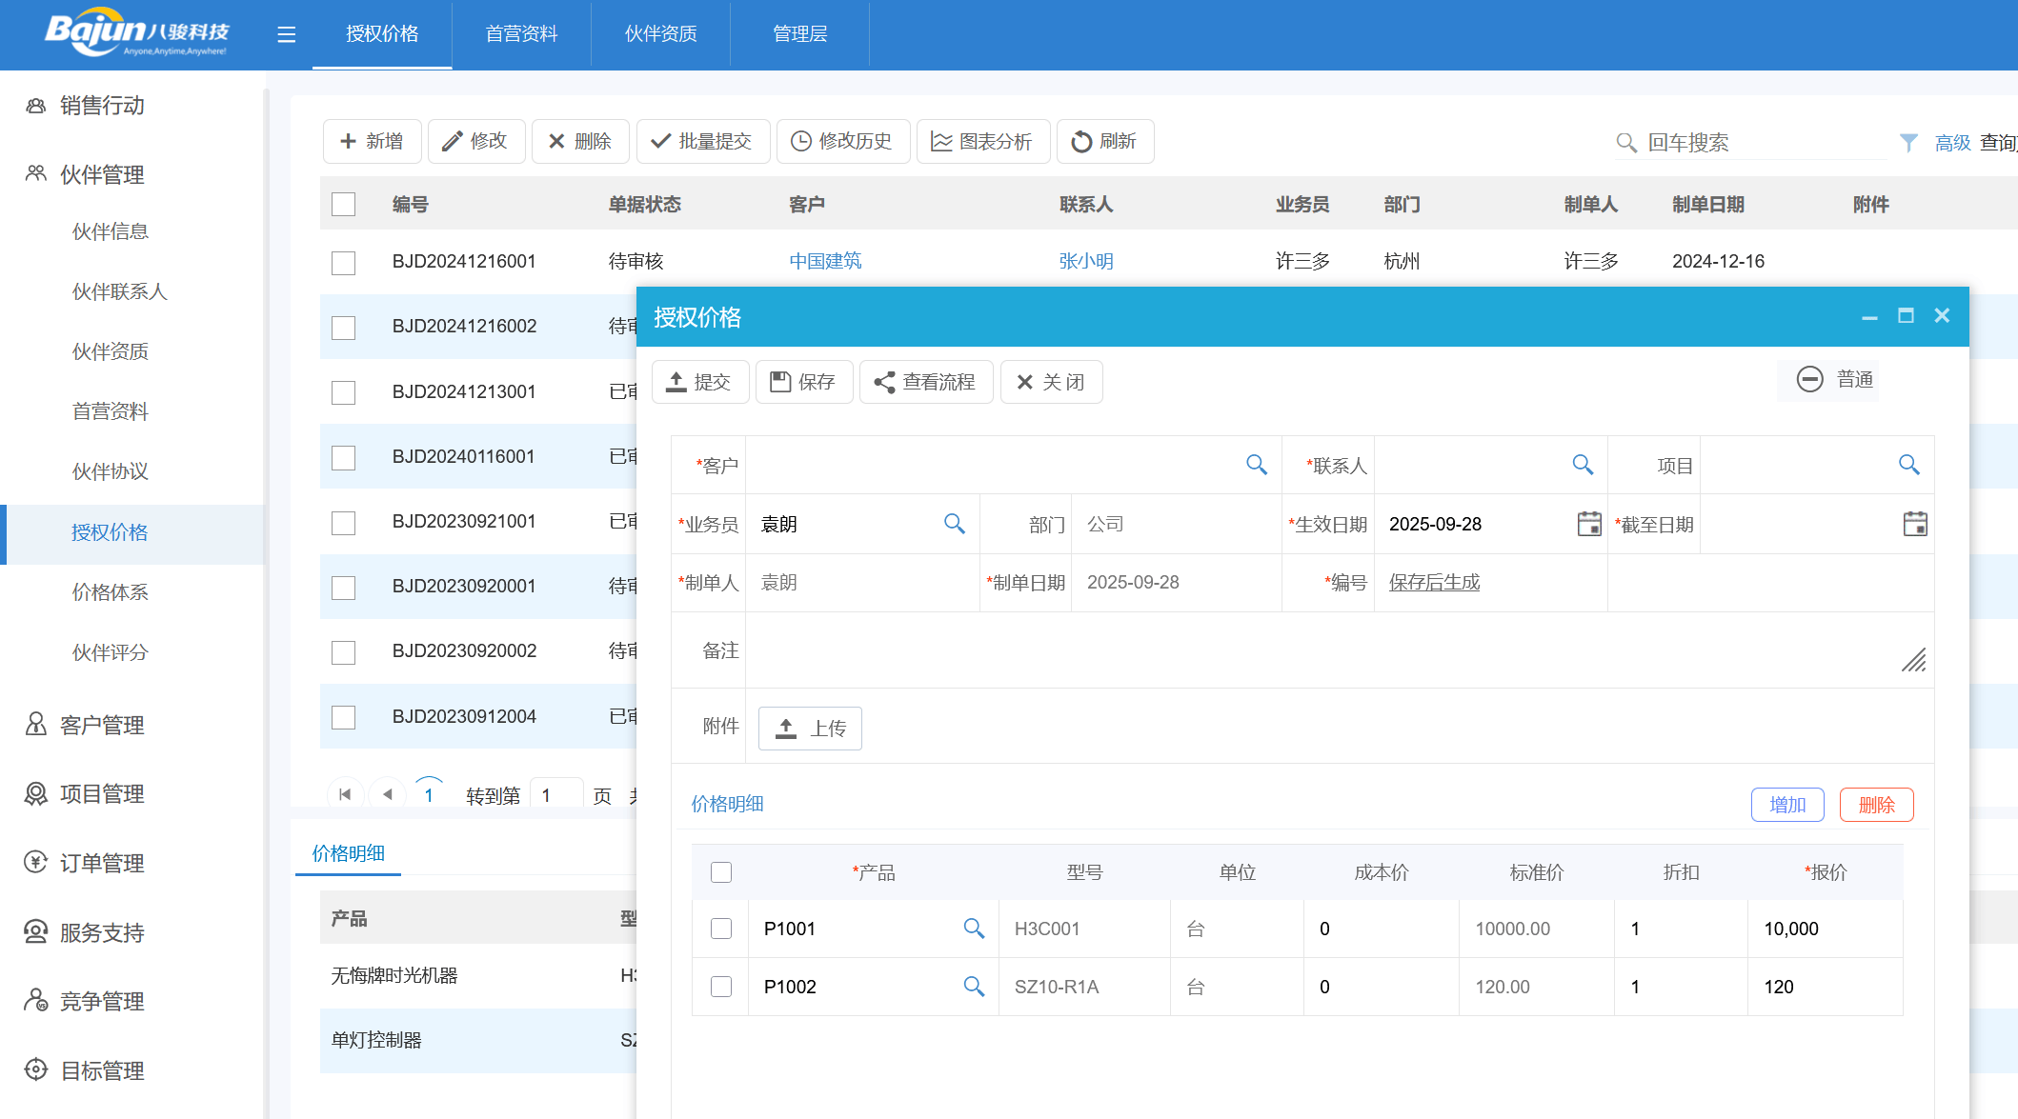Click the chart analysis toolbar button
The height and width of the screenshot is (1119, 2018).
click(982, 142)
